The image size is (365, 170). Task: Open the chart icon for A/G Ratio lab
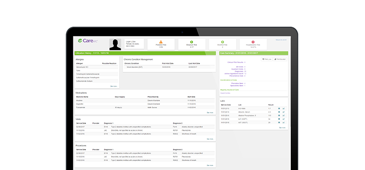(283, 108)
